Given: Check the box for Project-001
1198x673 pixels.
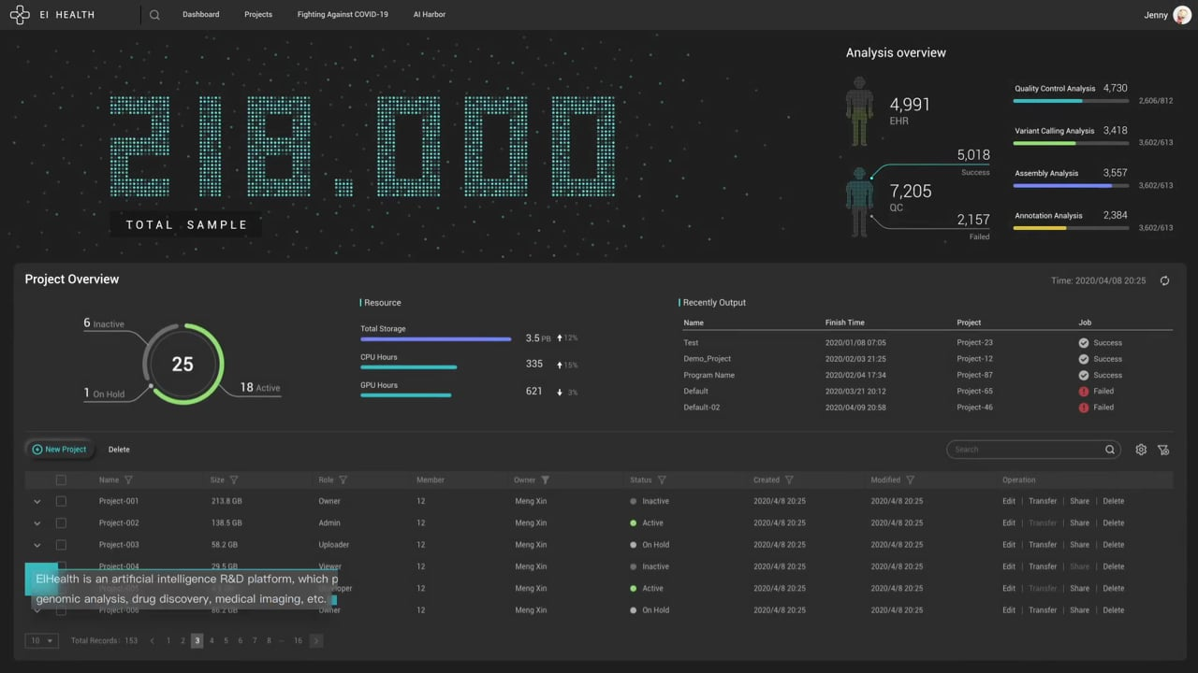Looking at the screenshot, I should point(61,501).
